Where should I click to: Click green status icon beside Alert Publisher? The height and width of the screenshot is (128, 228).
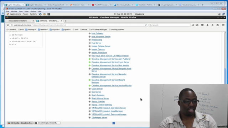click(89, 59)
